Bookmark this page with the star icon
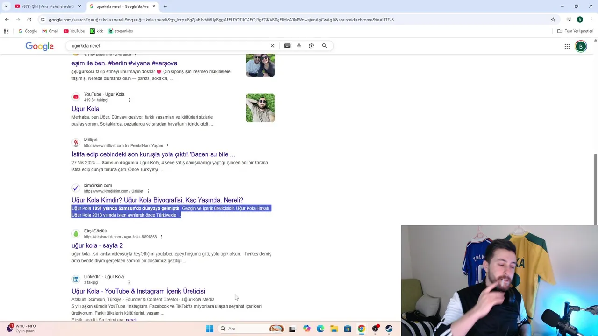The image size is (598, 336). point(553,20)
